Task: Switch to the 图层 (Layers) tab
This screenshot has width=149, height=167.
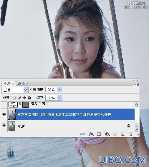Action: coord(7,83)
